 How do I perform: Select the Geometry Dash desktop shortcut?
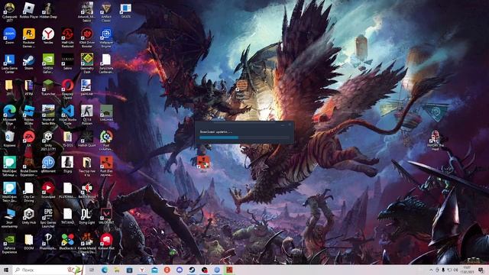click(87, 63)
